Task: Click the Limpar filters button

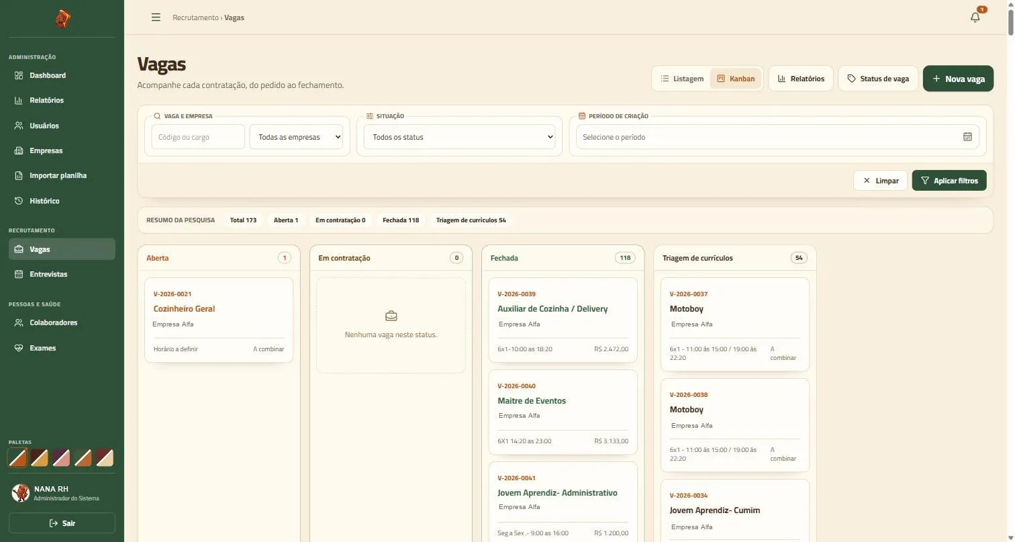Action: (881, 181)
